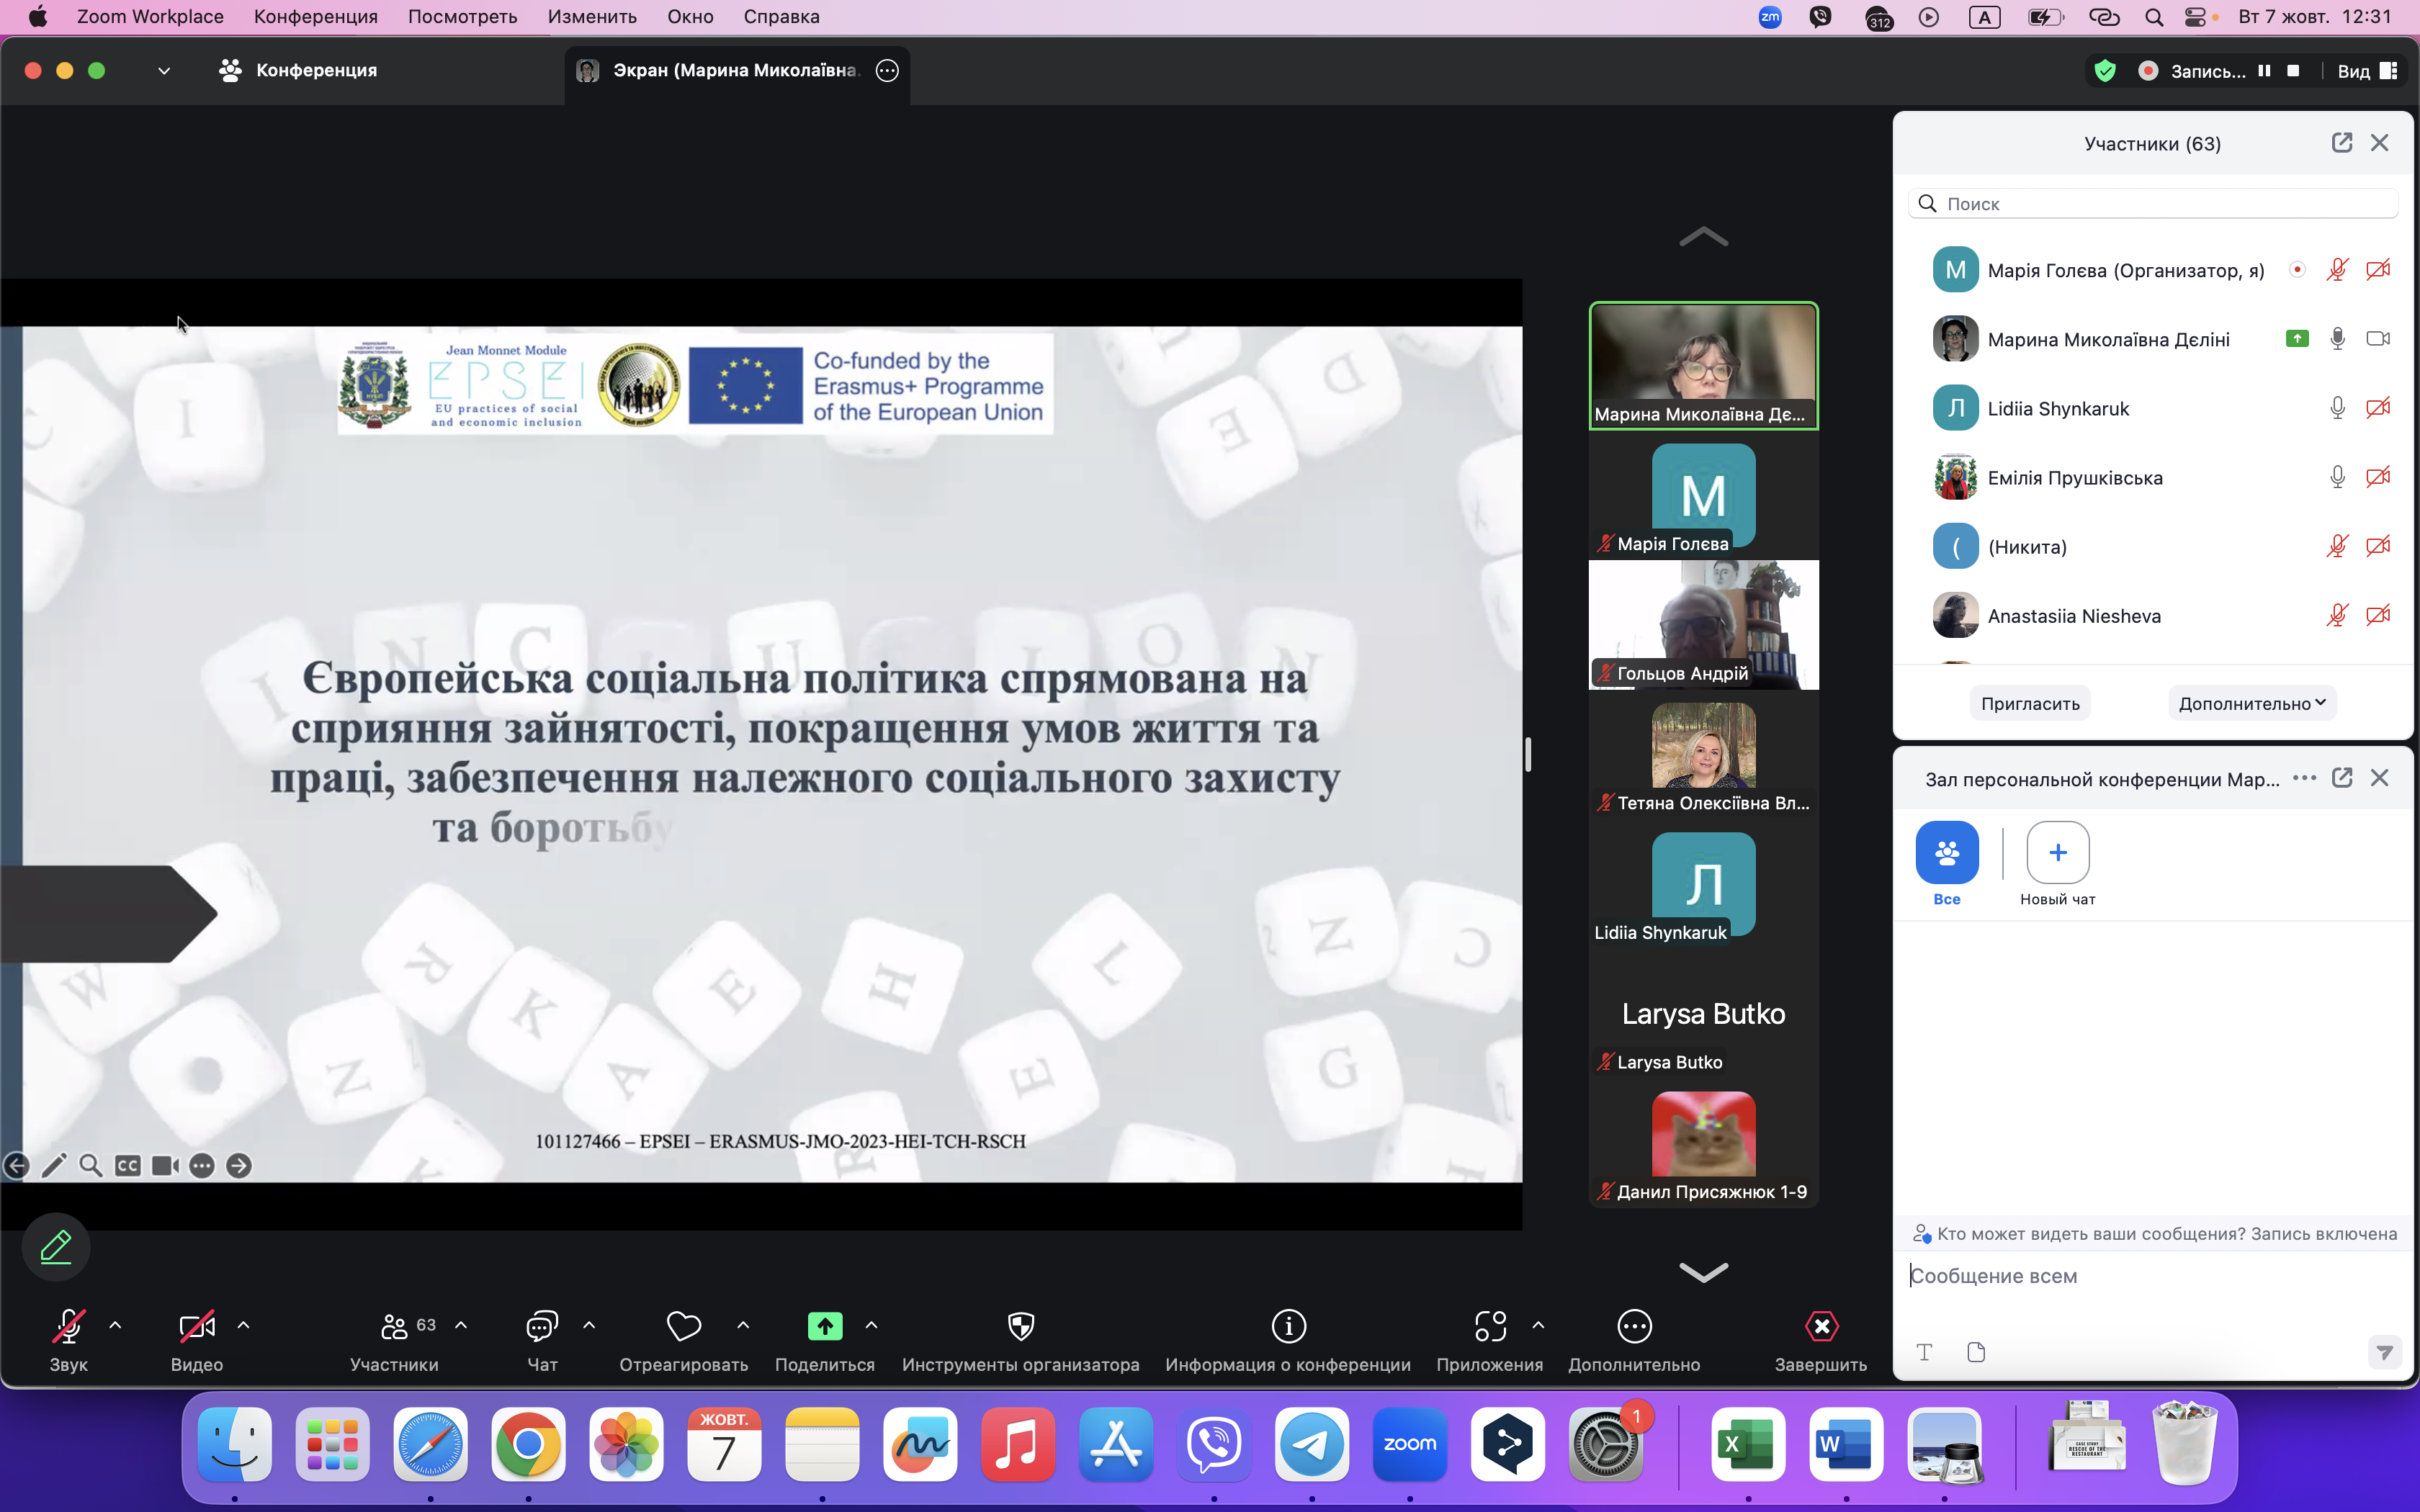
Task: Open the chat text formatting icon
Action: coord(1924,1352)
